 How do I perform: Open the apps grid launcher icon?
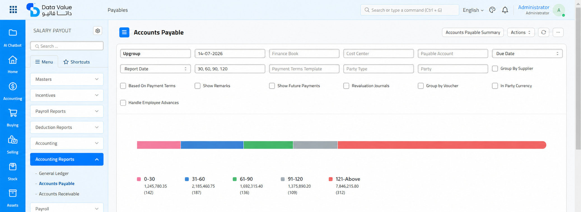[x=13, y=10]
